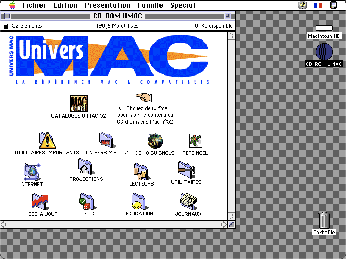Click the '0 Ko disponible' text
Screen dimensions: 346x259
pyautogui.click(x=214, y=26)
